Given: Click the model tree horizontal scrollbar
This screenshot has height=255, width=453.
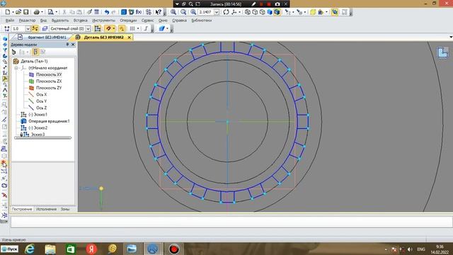Looking at the screenshot, I should (x=42, y=138).
